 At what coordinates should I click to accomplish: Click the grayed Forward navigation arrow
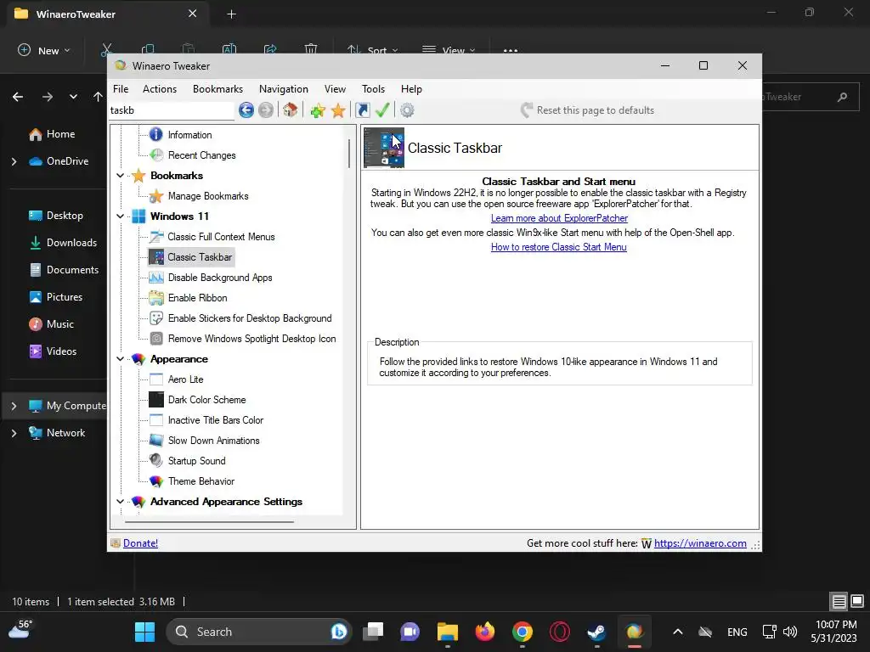pyautogui.click(x=266, y=110)
